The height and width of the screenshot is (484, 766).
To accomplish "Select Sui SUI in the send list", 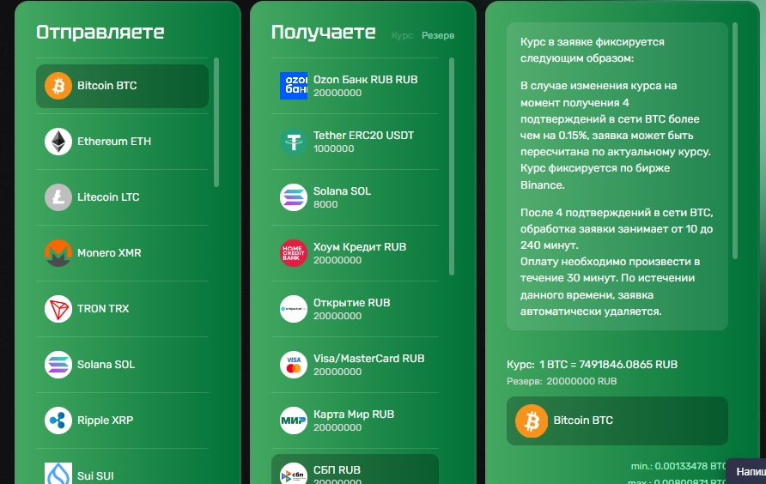I will pos(122,469).
